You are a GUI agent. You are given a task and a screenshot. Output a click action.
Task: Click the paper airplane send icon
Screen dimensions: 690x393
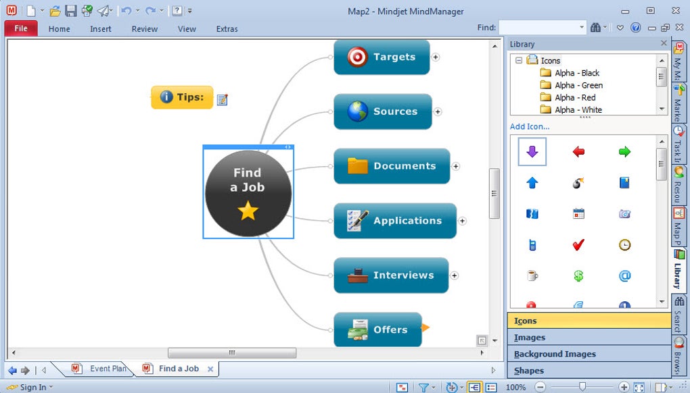103,11
